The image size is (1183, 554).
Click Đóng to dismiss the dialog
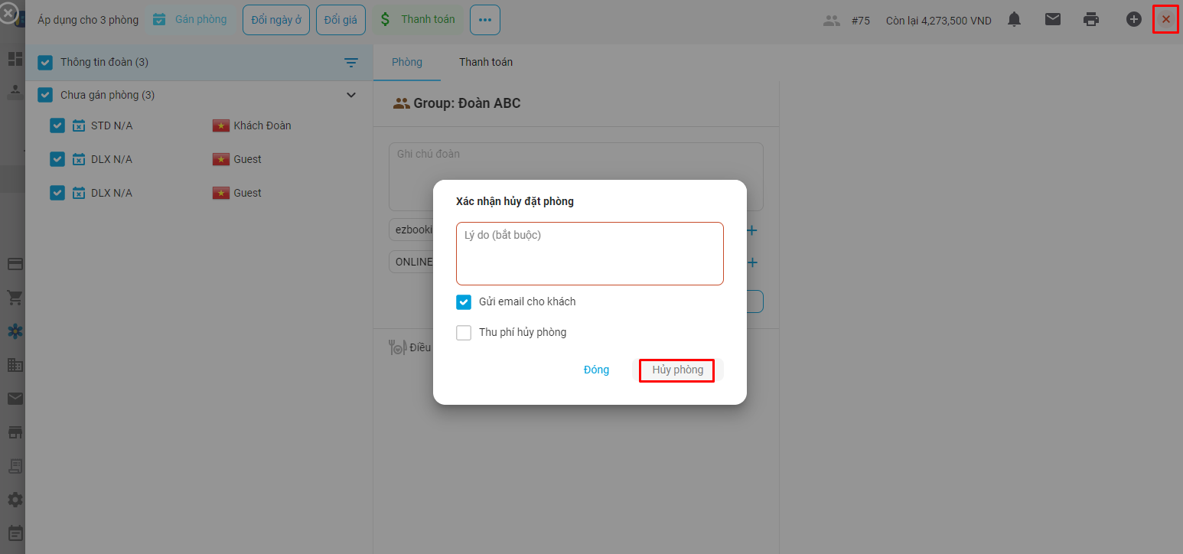tap(596, 370)
